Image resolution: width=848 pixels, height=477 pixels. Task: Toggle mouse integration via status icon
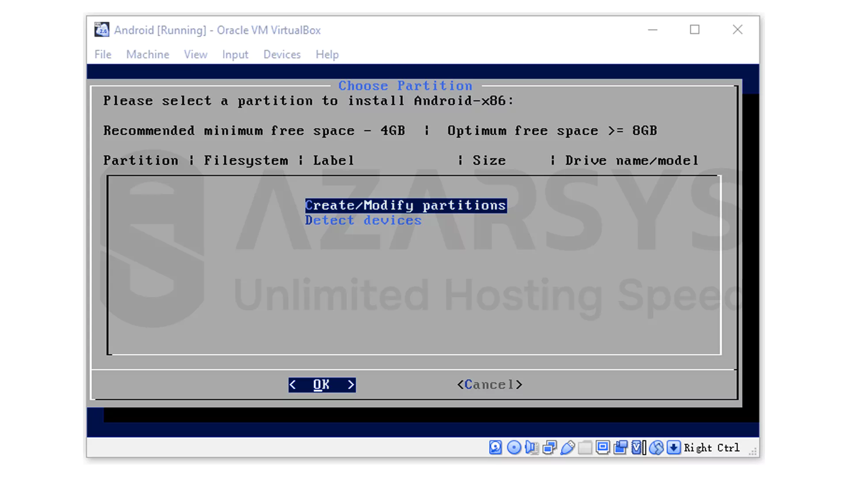657,447
